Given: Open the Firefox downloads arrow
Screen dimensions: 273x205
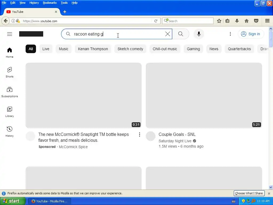Looking at the screenshot, I should point(237,21).
